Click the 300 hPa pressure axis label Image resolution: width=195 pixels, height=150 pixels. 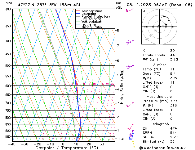point(8,9)
